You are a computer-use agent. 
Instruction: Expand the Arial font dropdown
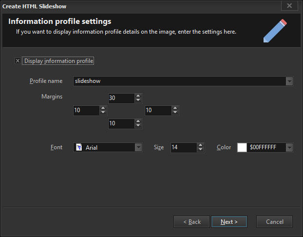pos(138,147)
